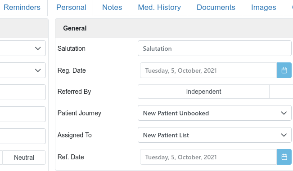Click the Reg. Date text field
The width and height of the screenshot is (293, 171).
(208, 70)
